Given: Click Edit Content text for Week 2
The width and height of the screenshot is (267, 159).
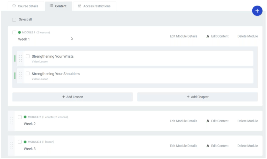Looking at the screenshot, I should coord(220,121).
